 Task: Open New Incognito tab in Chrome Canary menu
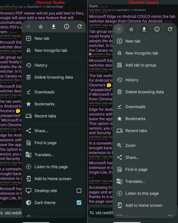(x=145, y=53)
